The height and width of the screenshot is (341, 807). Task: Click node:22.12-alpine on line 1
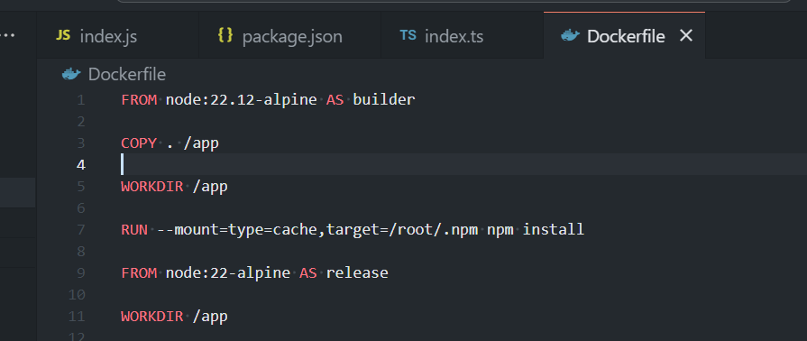pos(241,100)
